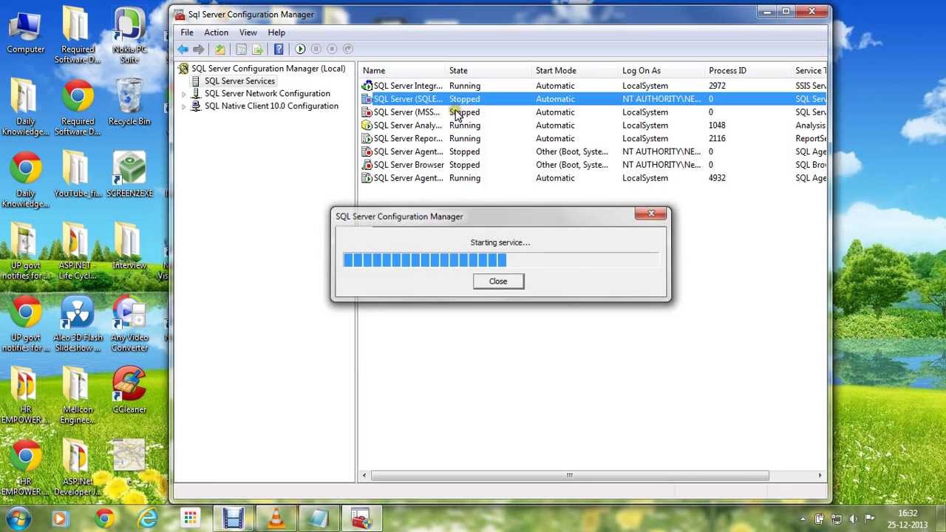Click the Start Service play icon
This screenshot has width=946, height=532.
(300, 49)
